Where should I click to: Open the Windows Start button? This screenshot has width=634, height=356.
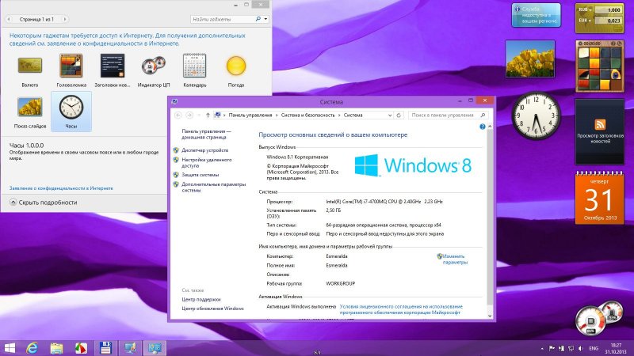9,348
